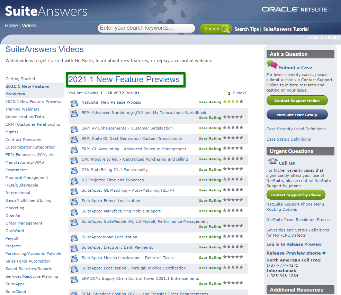This screenshot has width=341, height=295.
Task: Open the Log in to Release Preview link
Action: coord(294,244)
